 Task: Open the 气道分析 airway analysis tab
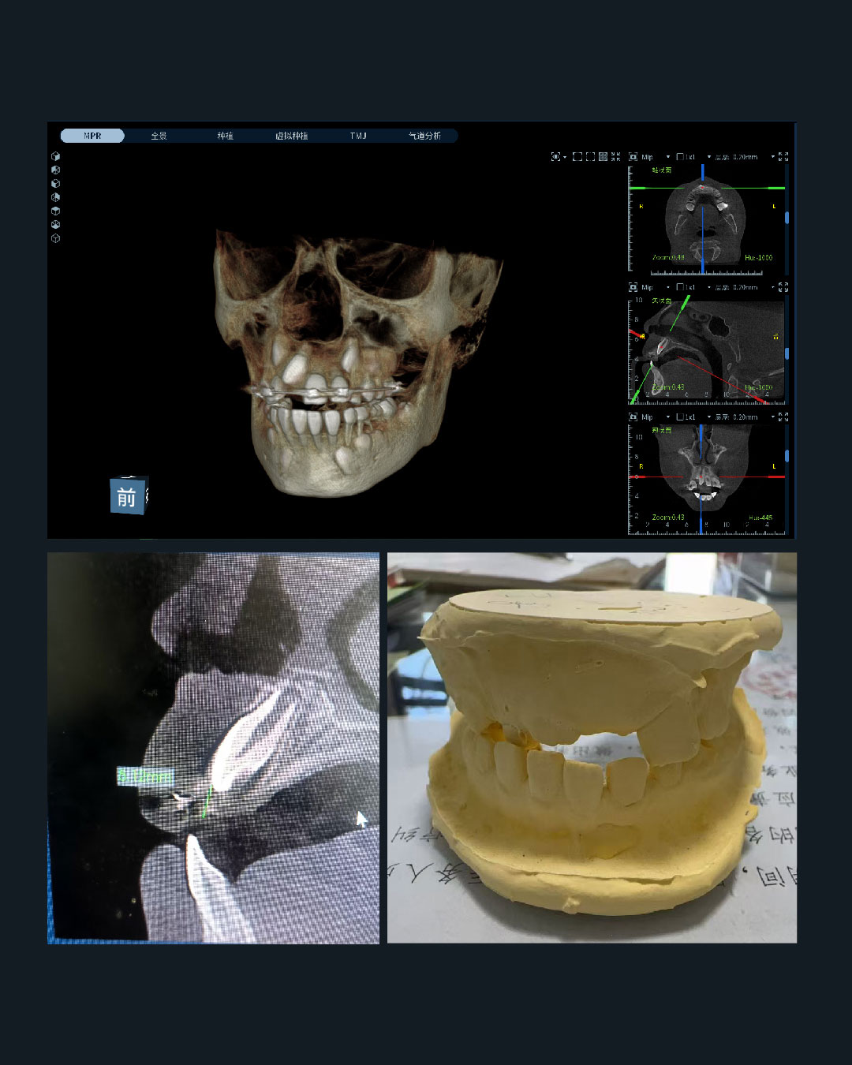pos(424,136)
